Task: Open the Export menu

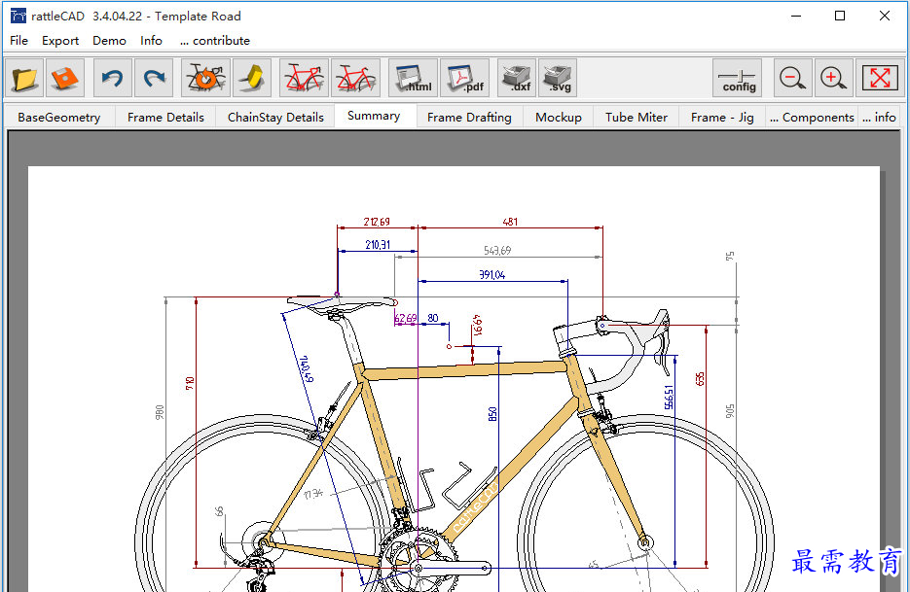Action: [x=60, y=41]
